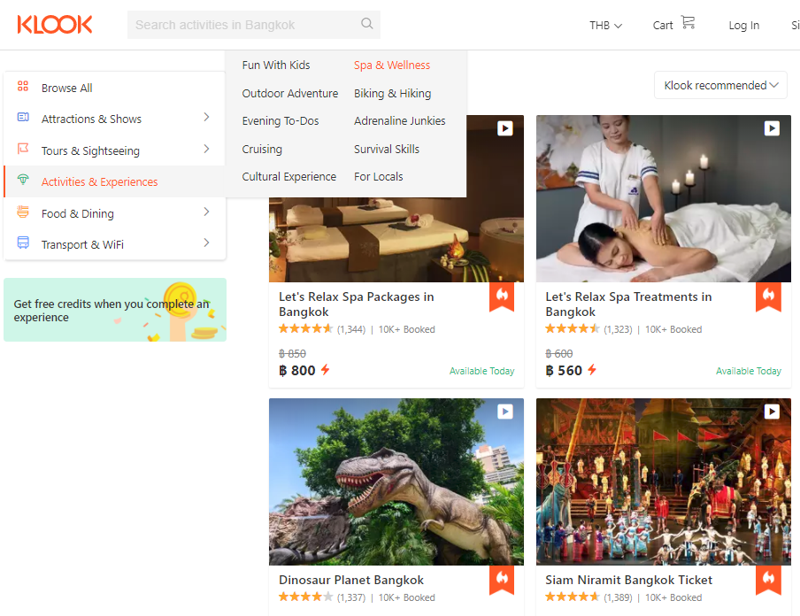Open the Cart link
800x616 pixels.
point(663,26)
